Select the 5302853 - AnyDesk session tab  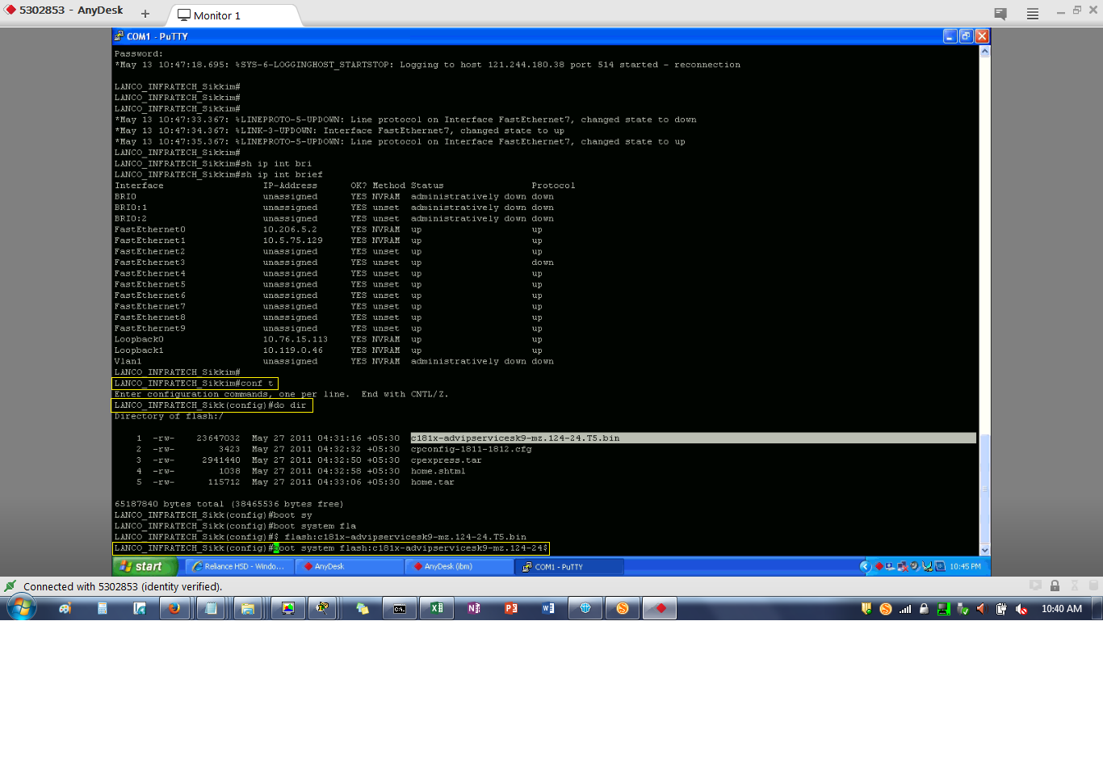[65, 10]
